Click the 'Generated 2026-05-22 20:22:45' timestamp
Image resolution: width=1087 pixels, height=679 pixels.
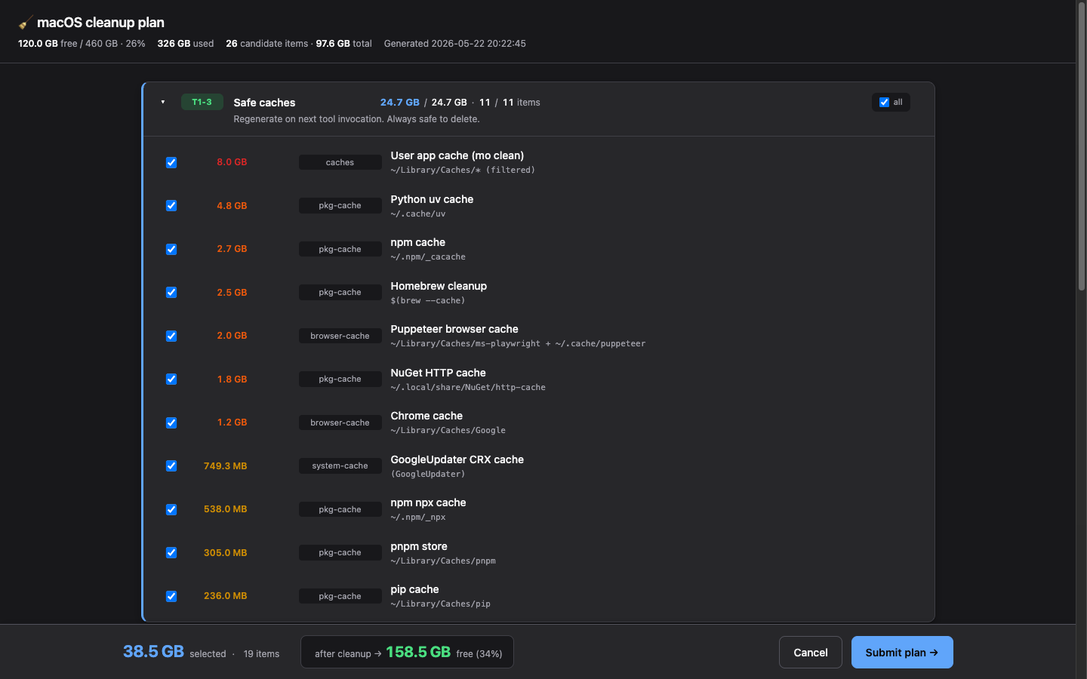455,44
